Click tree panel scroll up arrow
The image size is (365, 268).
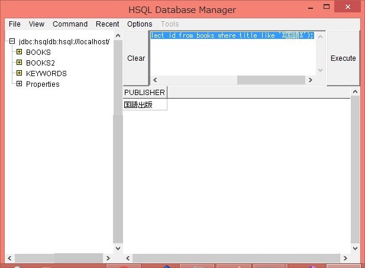118,35
